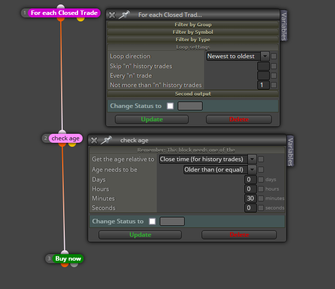The width and height of the screenshot is (335, 289).
Task: Expand the Second output section
Action: (x=193, y=94)
